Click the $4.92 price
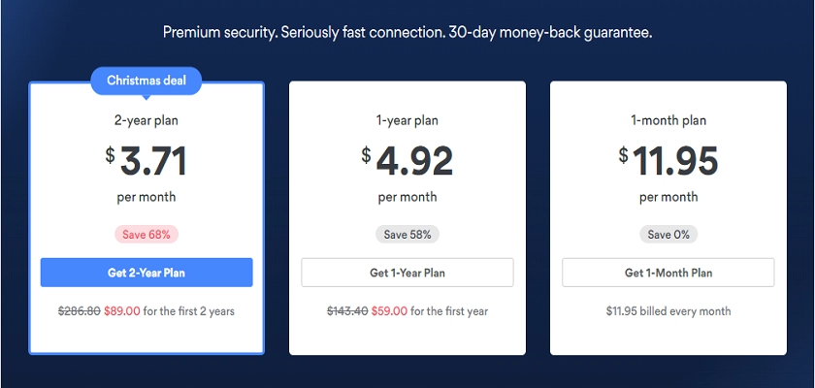Viewport: 815px width, 388px height. coord(407,160)
